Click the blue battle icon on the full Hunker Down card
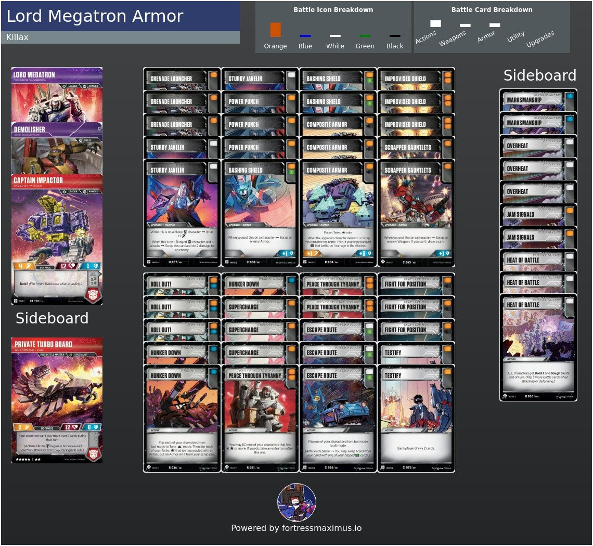The height and width of the screenshot is (546, 593). pos(213,372)
